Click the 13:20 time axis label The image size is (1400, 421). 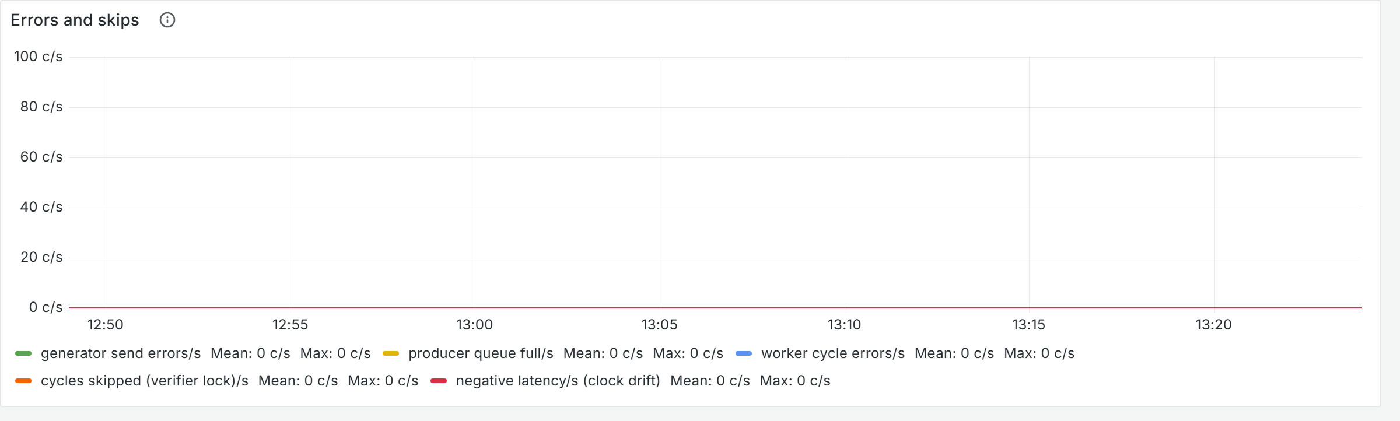(x=1213, y=325)
